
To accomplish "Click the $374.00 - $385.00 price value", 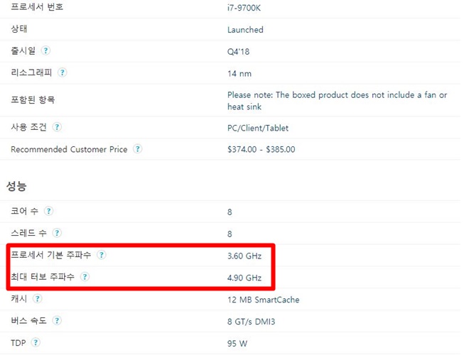I will coord(261,150).
